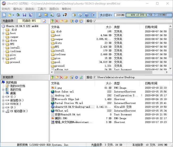173x147 pixels.
Task: Click the Mount to virtual drive icon
Action: pos(59,15)
